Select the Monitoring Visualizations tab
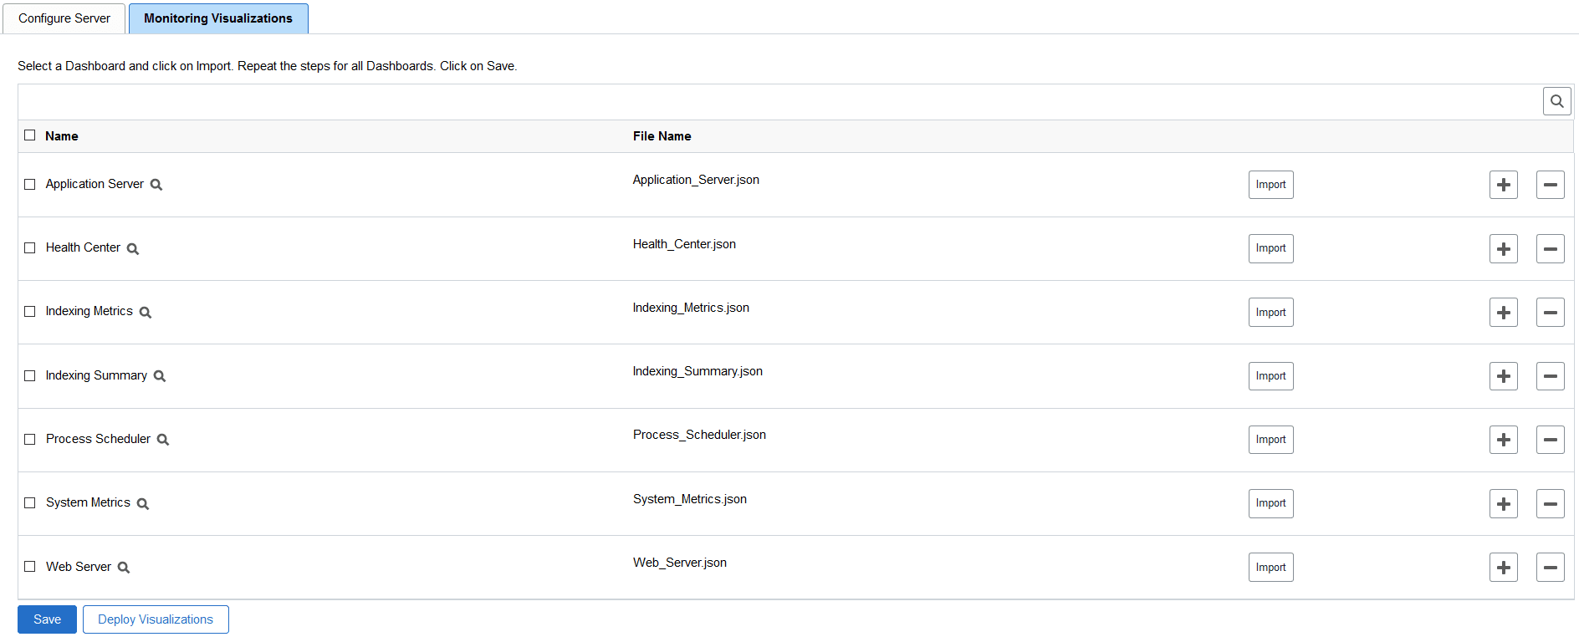The width and height of the screenshot is (1579, 637). (x=218, y=18)
